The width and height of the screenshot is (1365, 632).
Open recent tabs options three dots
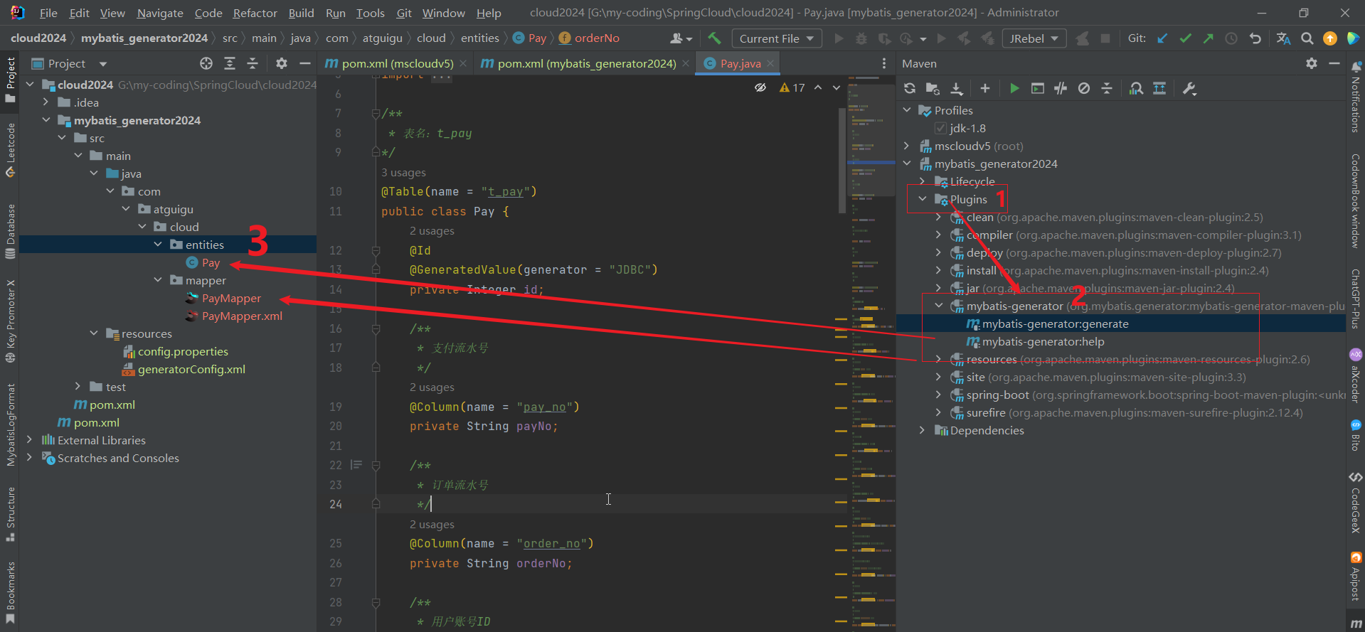click(884, 63)
